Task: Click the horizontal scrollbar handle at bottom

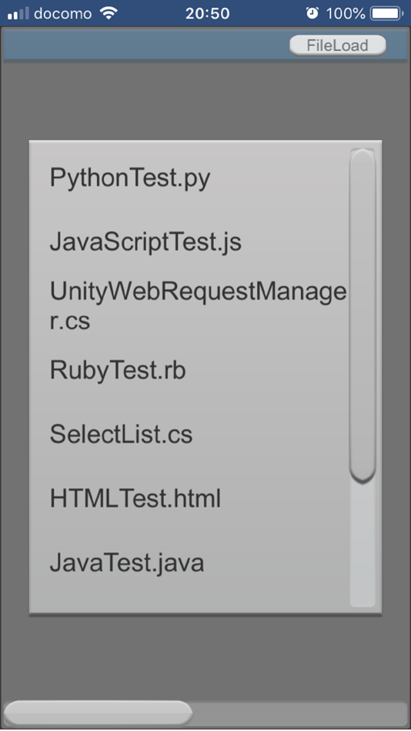Action: tap(98, 713)
